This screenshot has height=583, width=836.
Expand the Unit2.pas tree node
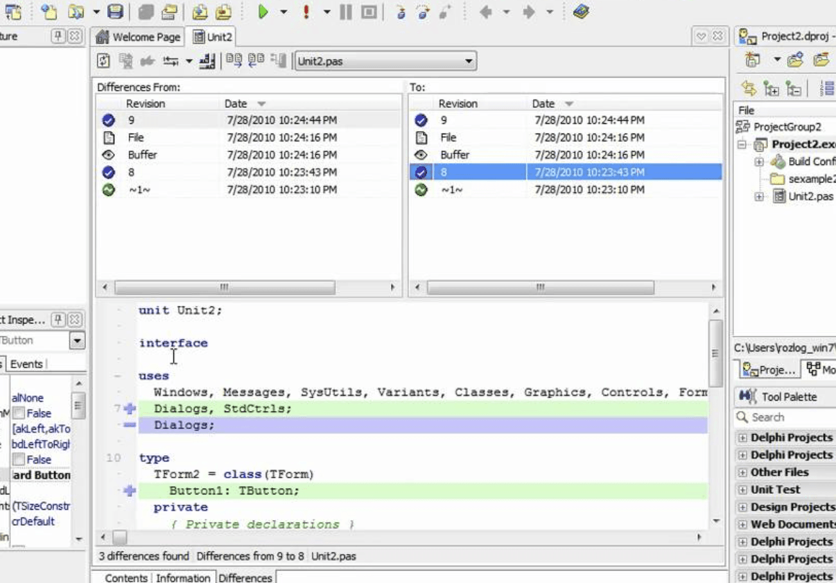[x=760, y=196]
